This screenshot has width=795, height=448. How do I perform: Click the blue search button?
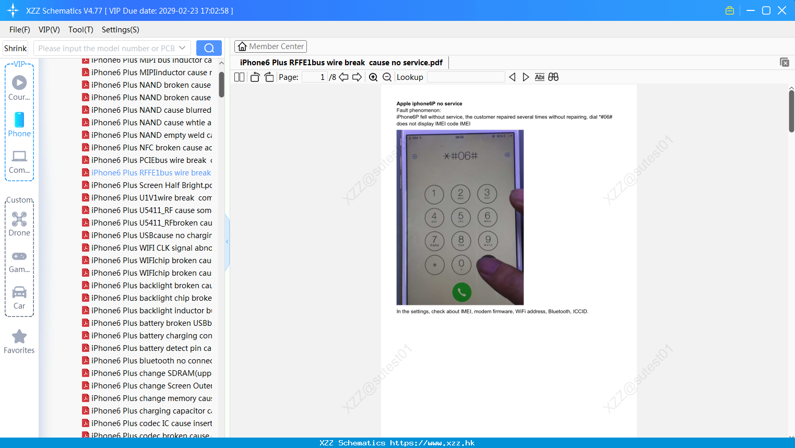click(209, 48)
